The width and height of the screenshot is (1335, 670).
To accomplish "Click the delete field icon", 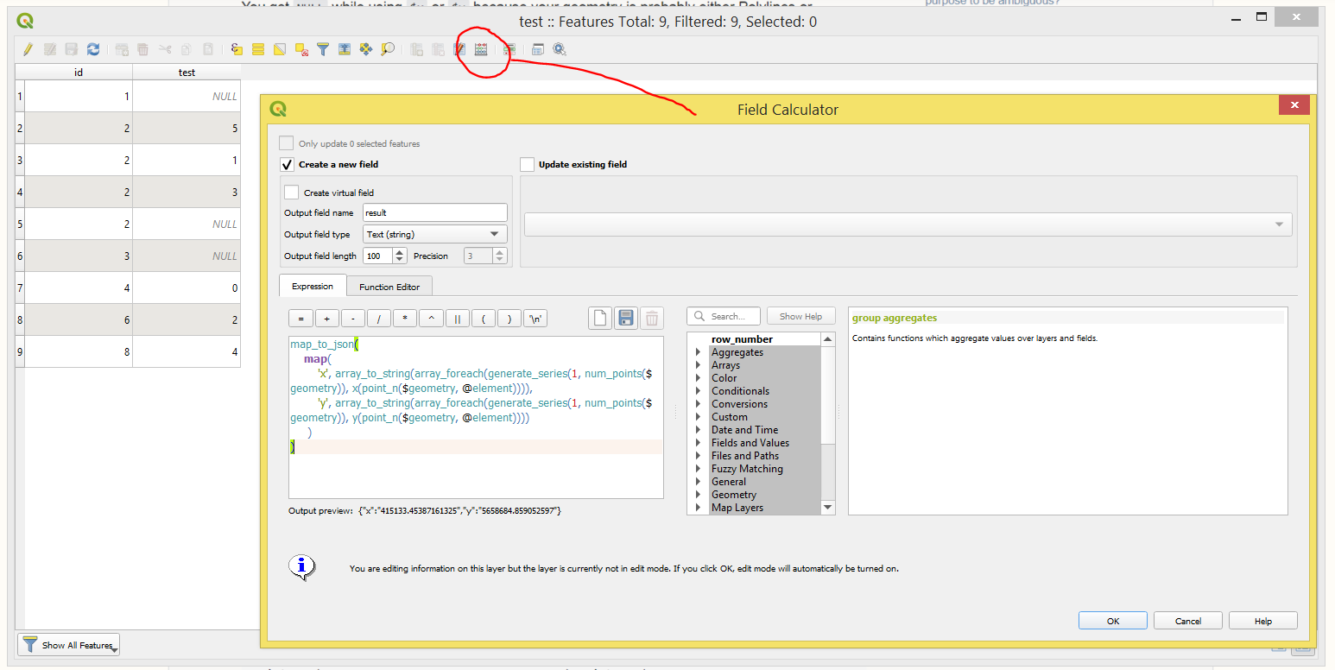I will tap(438, 50).
